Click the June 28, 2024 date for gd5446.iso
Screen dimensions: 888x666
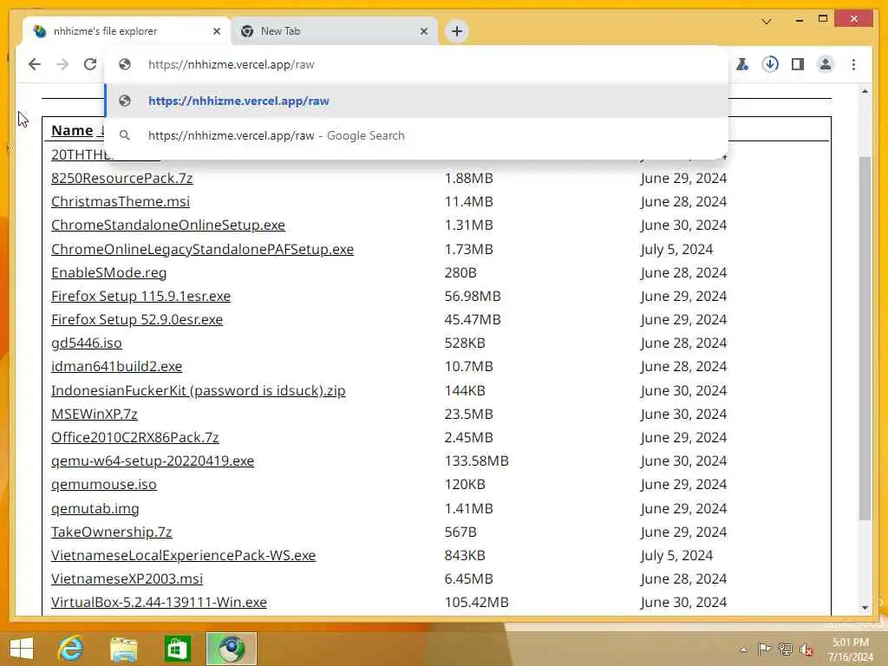point(683,343)
